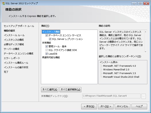Select インストール ルール step

14,35
